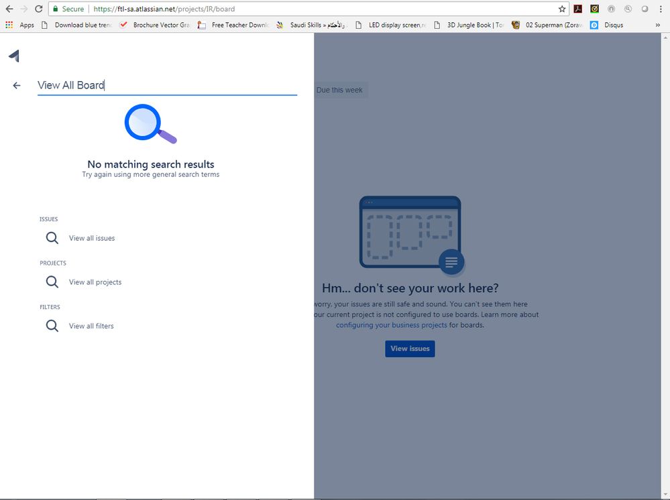Select View all projects
Image resolution: width=670 pixels, height=500 pixels.
click(95, 282)
